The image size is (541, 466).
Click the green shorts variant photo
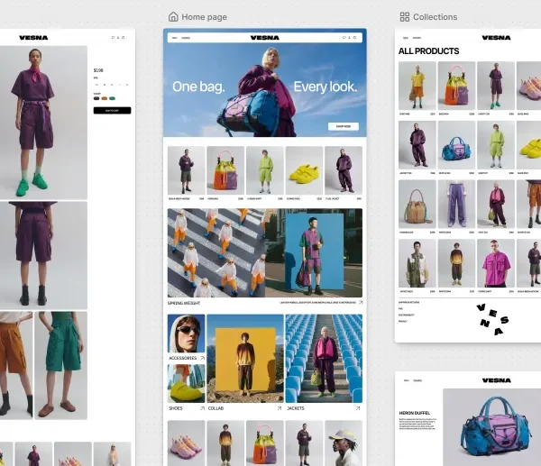coord(61,365)
